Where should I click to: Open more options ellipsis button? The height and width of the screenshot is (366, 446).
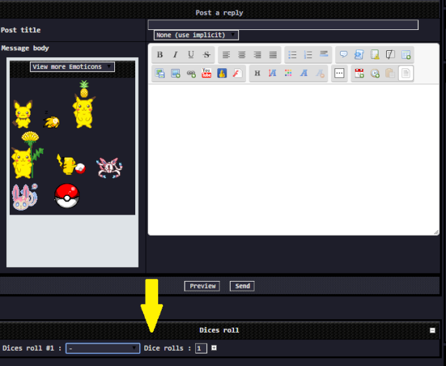(x=339, y=73)
